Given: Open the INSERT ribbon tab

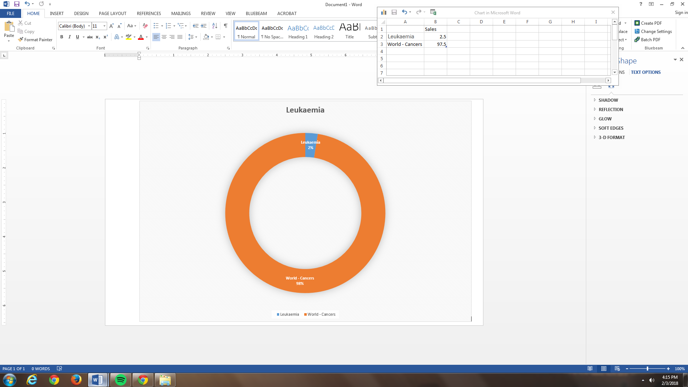Looking at the screenshot, I should click(57, 13).
